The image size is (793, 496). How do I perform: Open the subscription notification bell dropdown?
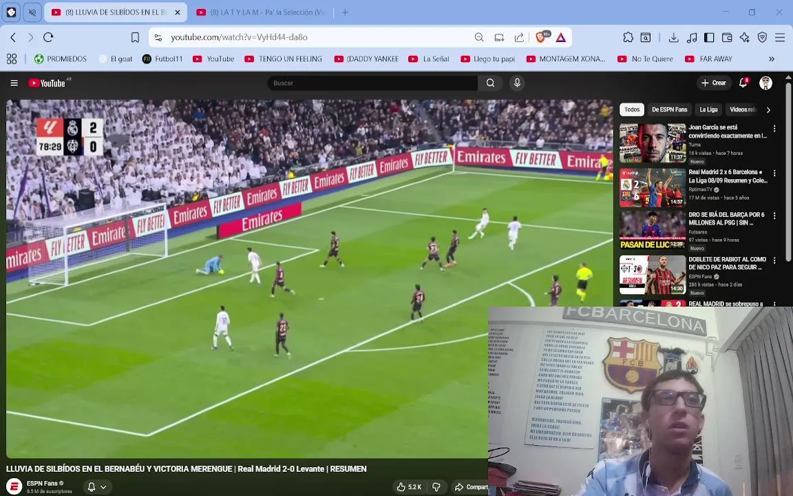click(97, 487)
